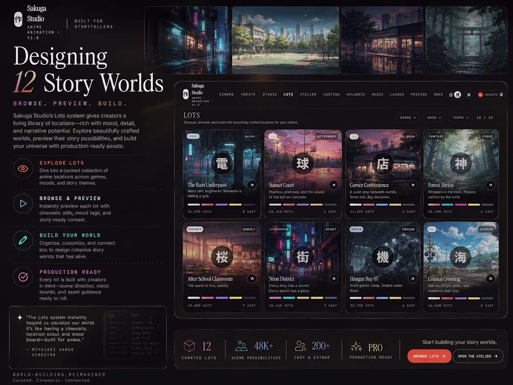Click the Sunset Court card title
Image resolution: width=513 pixels, height=385 pixels.
[x=281, y=185]
